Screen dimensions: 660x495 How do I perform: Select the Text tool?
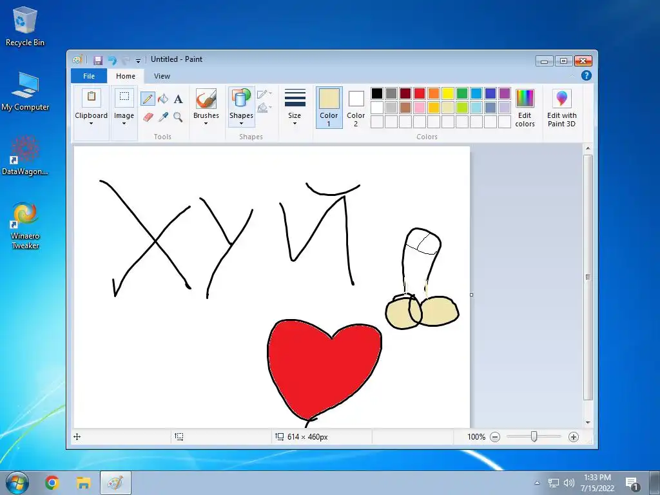point(178,99)
